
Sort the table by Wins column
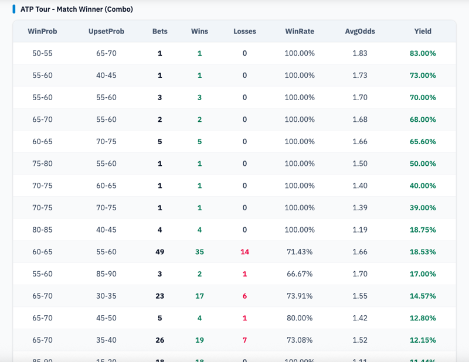199,32
